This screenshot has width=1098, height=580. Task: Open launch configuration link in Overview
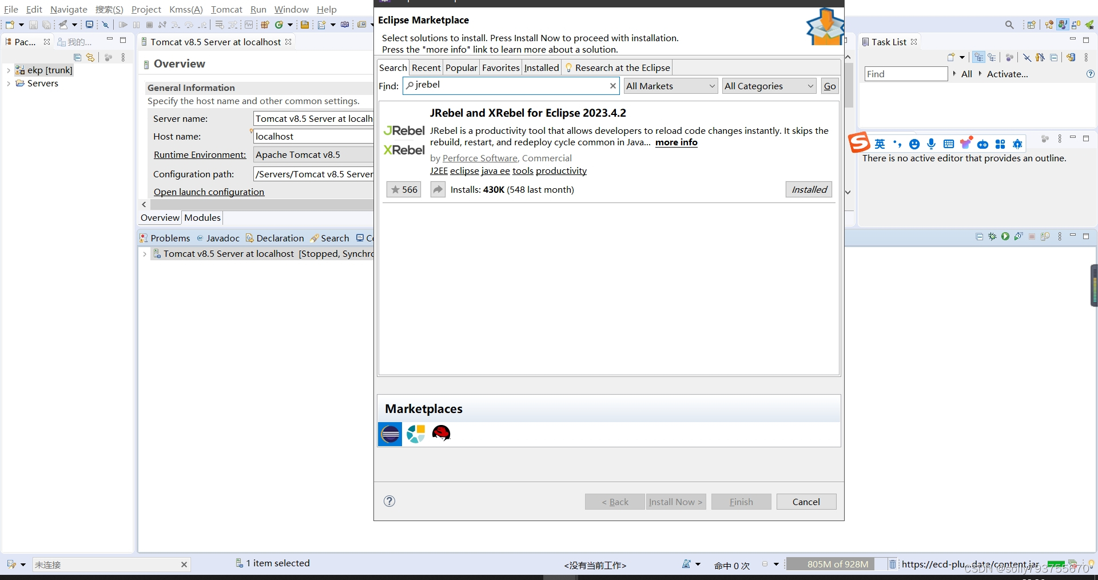coord(209,192)
